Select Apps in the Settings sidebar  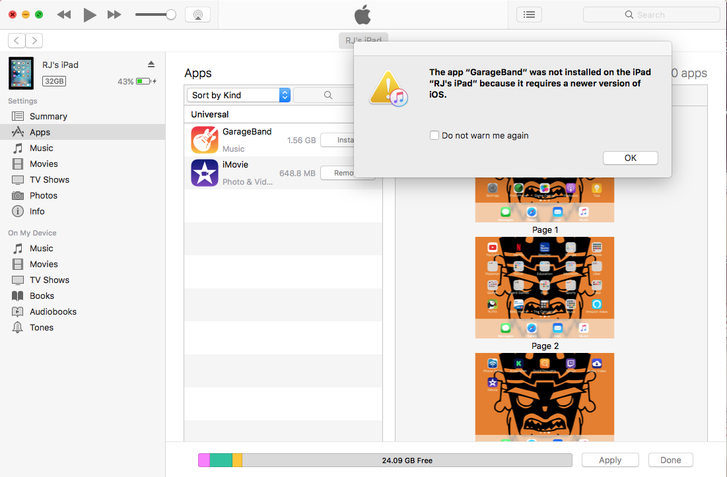pyautogui.click(x=83, y=132)
